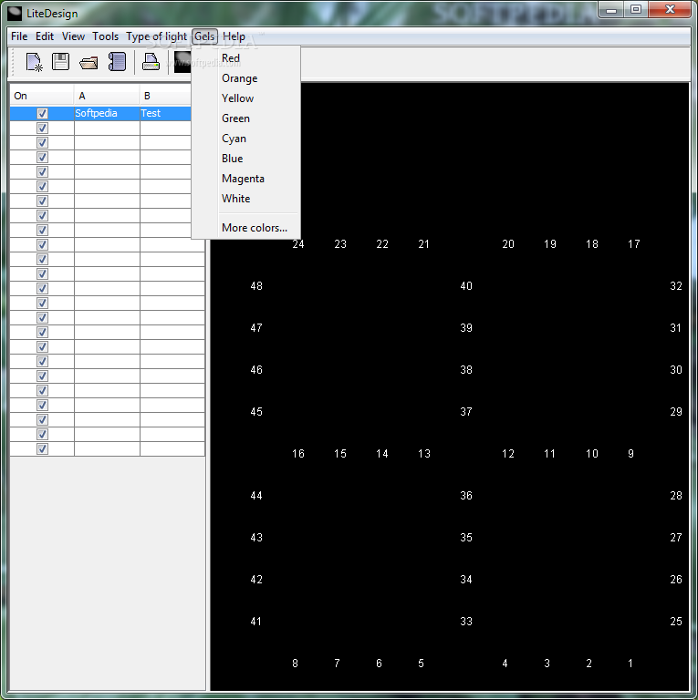Select light number 21 on stage
The width and height of the screenshot is (698, 700).
coord(423,244)
